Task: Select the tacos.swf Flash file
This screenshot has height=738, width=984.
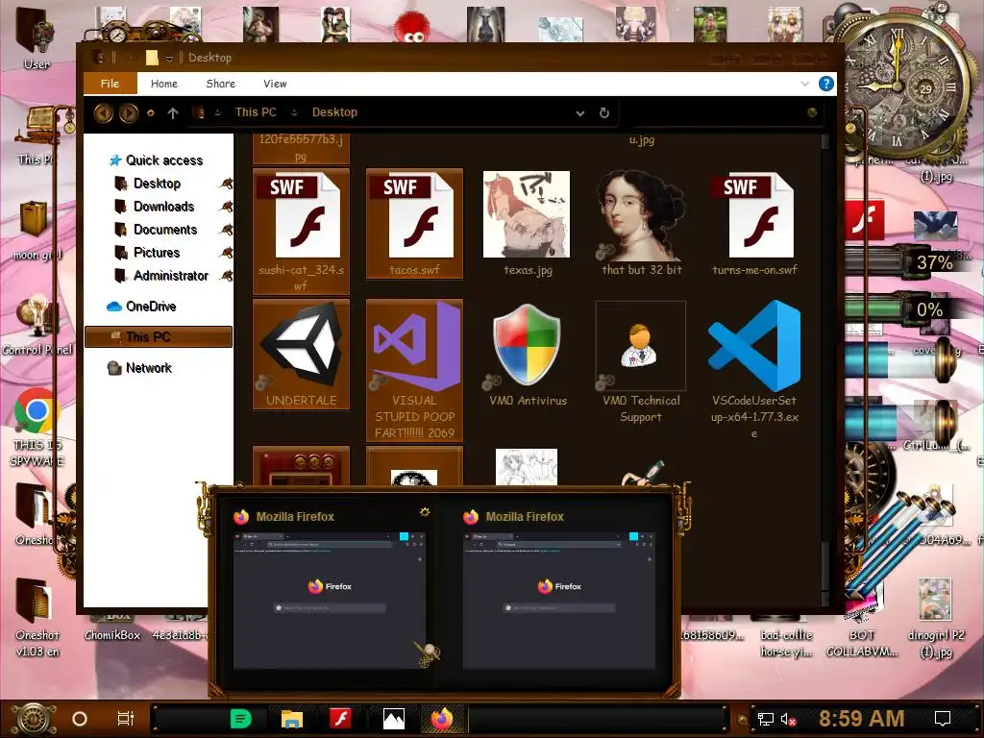Action: coord(414,223)
